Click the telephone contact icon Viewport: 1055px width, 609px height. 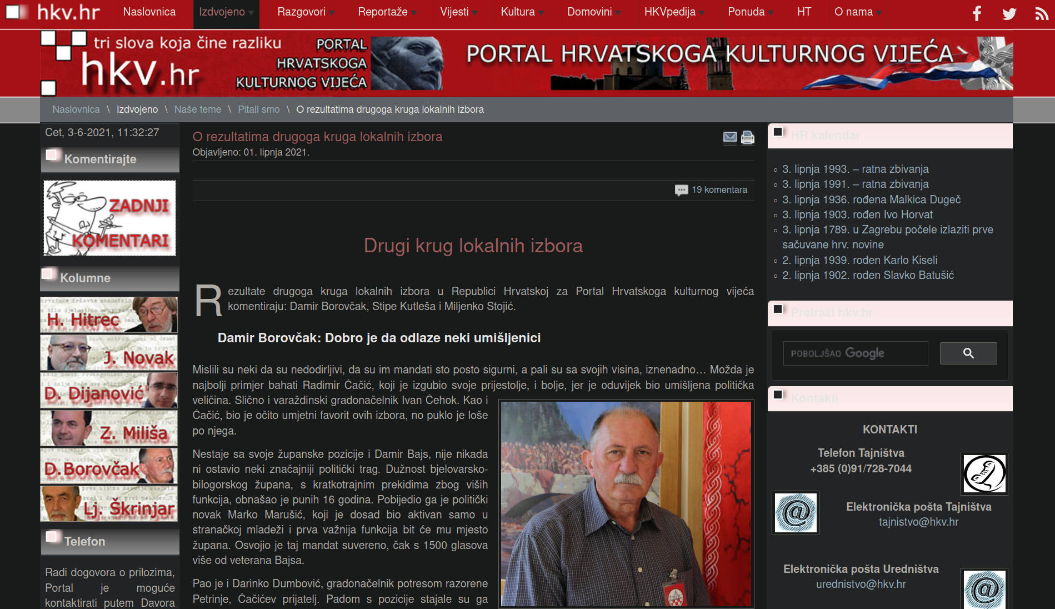(984, 474)
